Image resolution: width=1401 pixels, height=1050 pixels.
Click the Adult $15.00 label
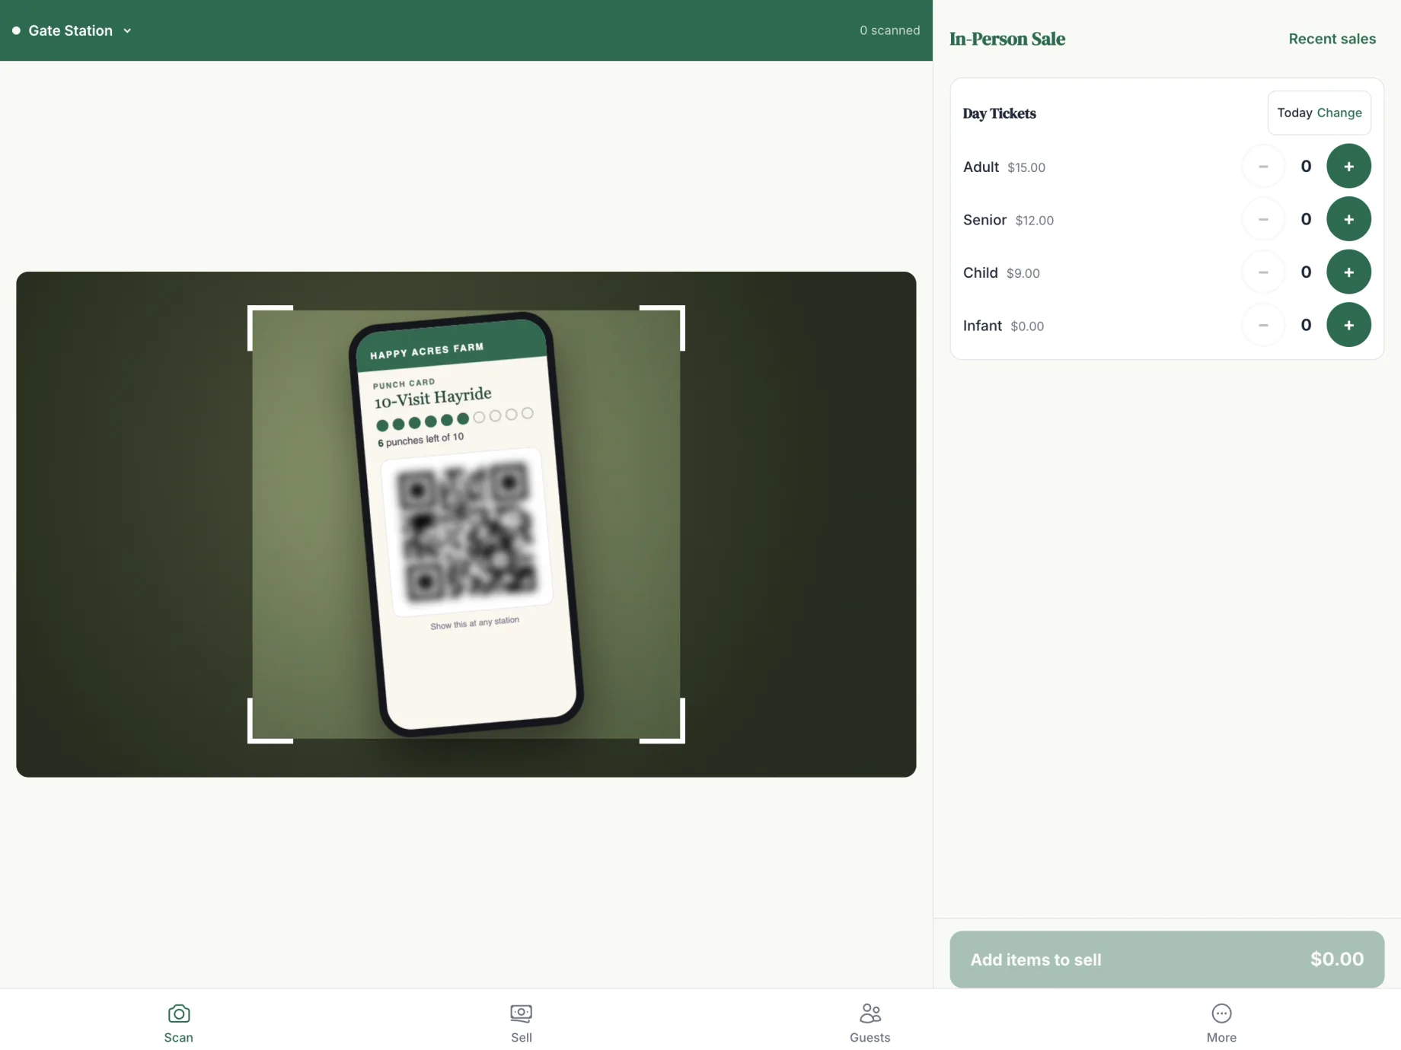pyautogui.click(x=1004, y=167)
